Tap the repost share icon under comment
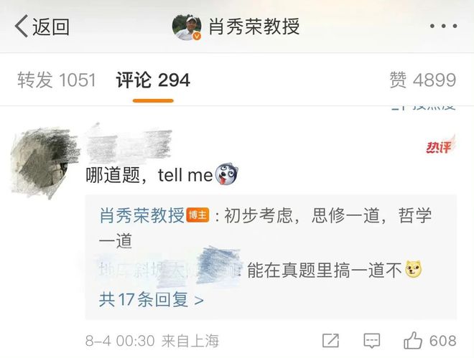The width and height of the screenshot is (474, 358). pos(330,341)
